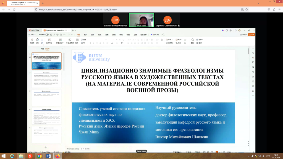Screen dimensions: 283x159
Task: Click the slide layout icon in WPS ribbon
Action: tap(77, 40)
